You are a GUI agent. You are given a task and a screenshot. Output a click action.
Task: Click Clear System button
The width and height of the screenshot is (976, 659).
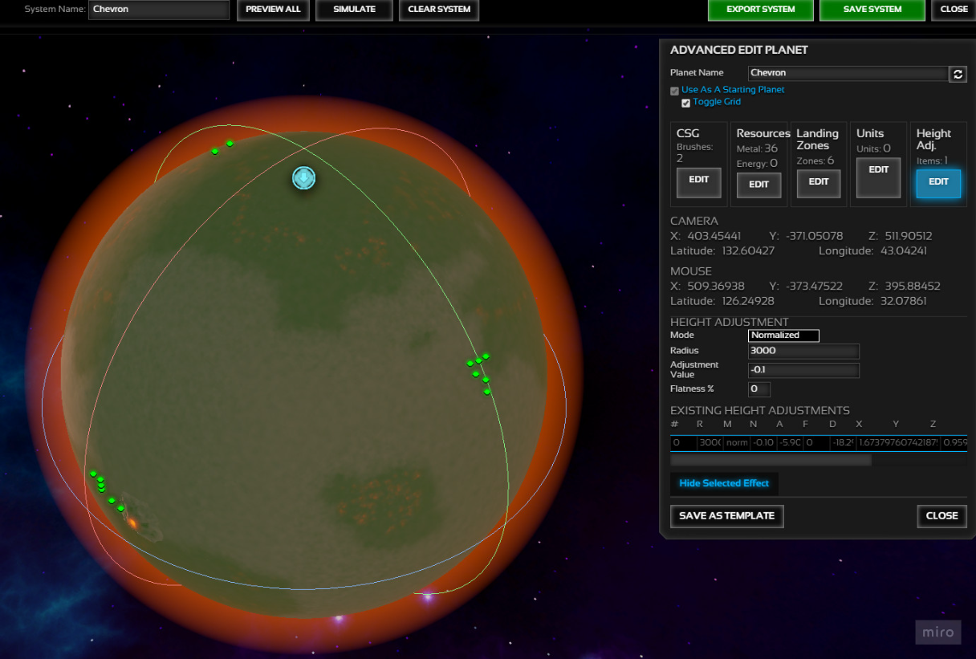[x=439, y=10]
